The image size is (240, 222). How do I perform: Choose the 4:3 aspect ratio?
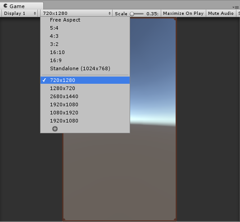tap(85, 36)
